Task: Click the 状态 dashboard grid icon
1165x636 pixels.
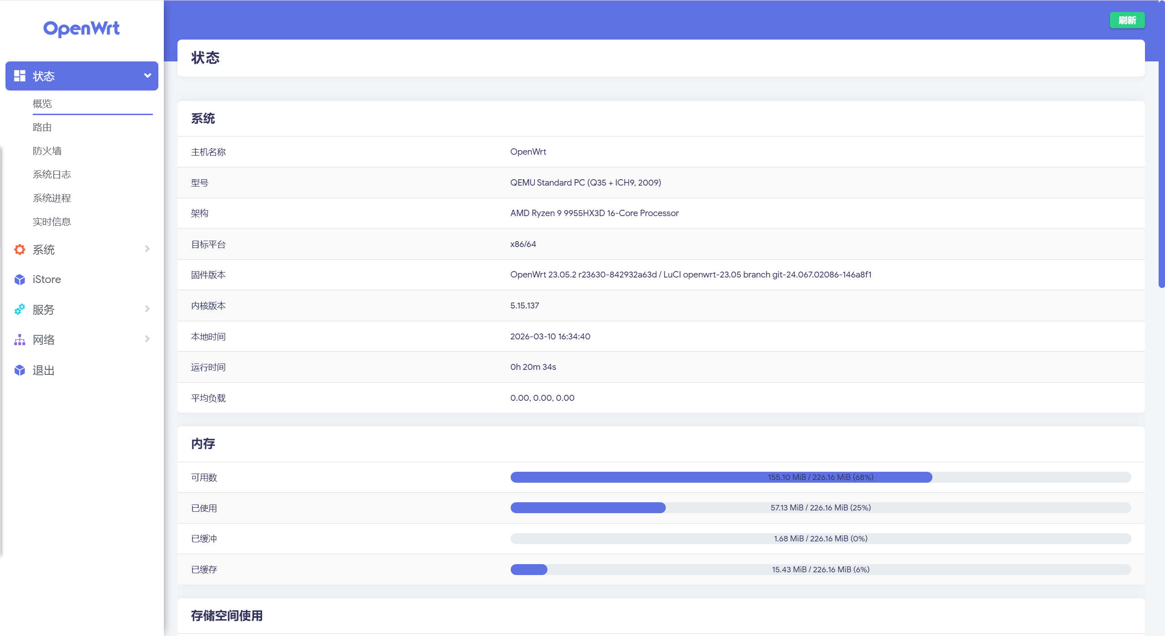Action: point(20,76)
